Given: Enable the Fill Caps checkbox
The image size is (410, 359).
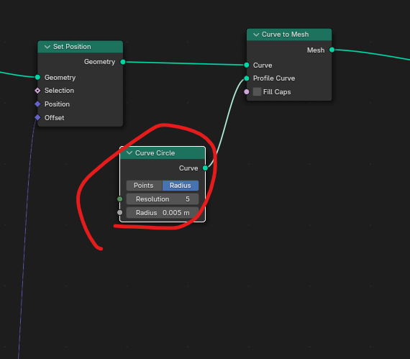Looking at the screenshot, I should point(257,92).
